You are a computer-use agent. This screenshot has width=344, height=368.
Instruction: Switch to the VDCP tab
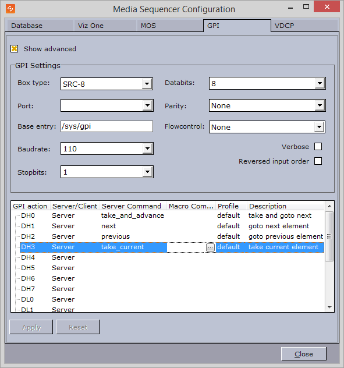pyautogui.click(x=304, y=26)
